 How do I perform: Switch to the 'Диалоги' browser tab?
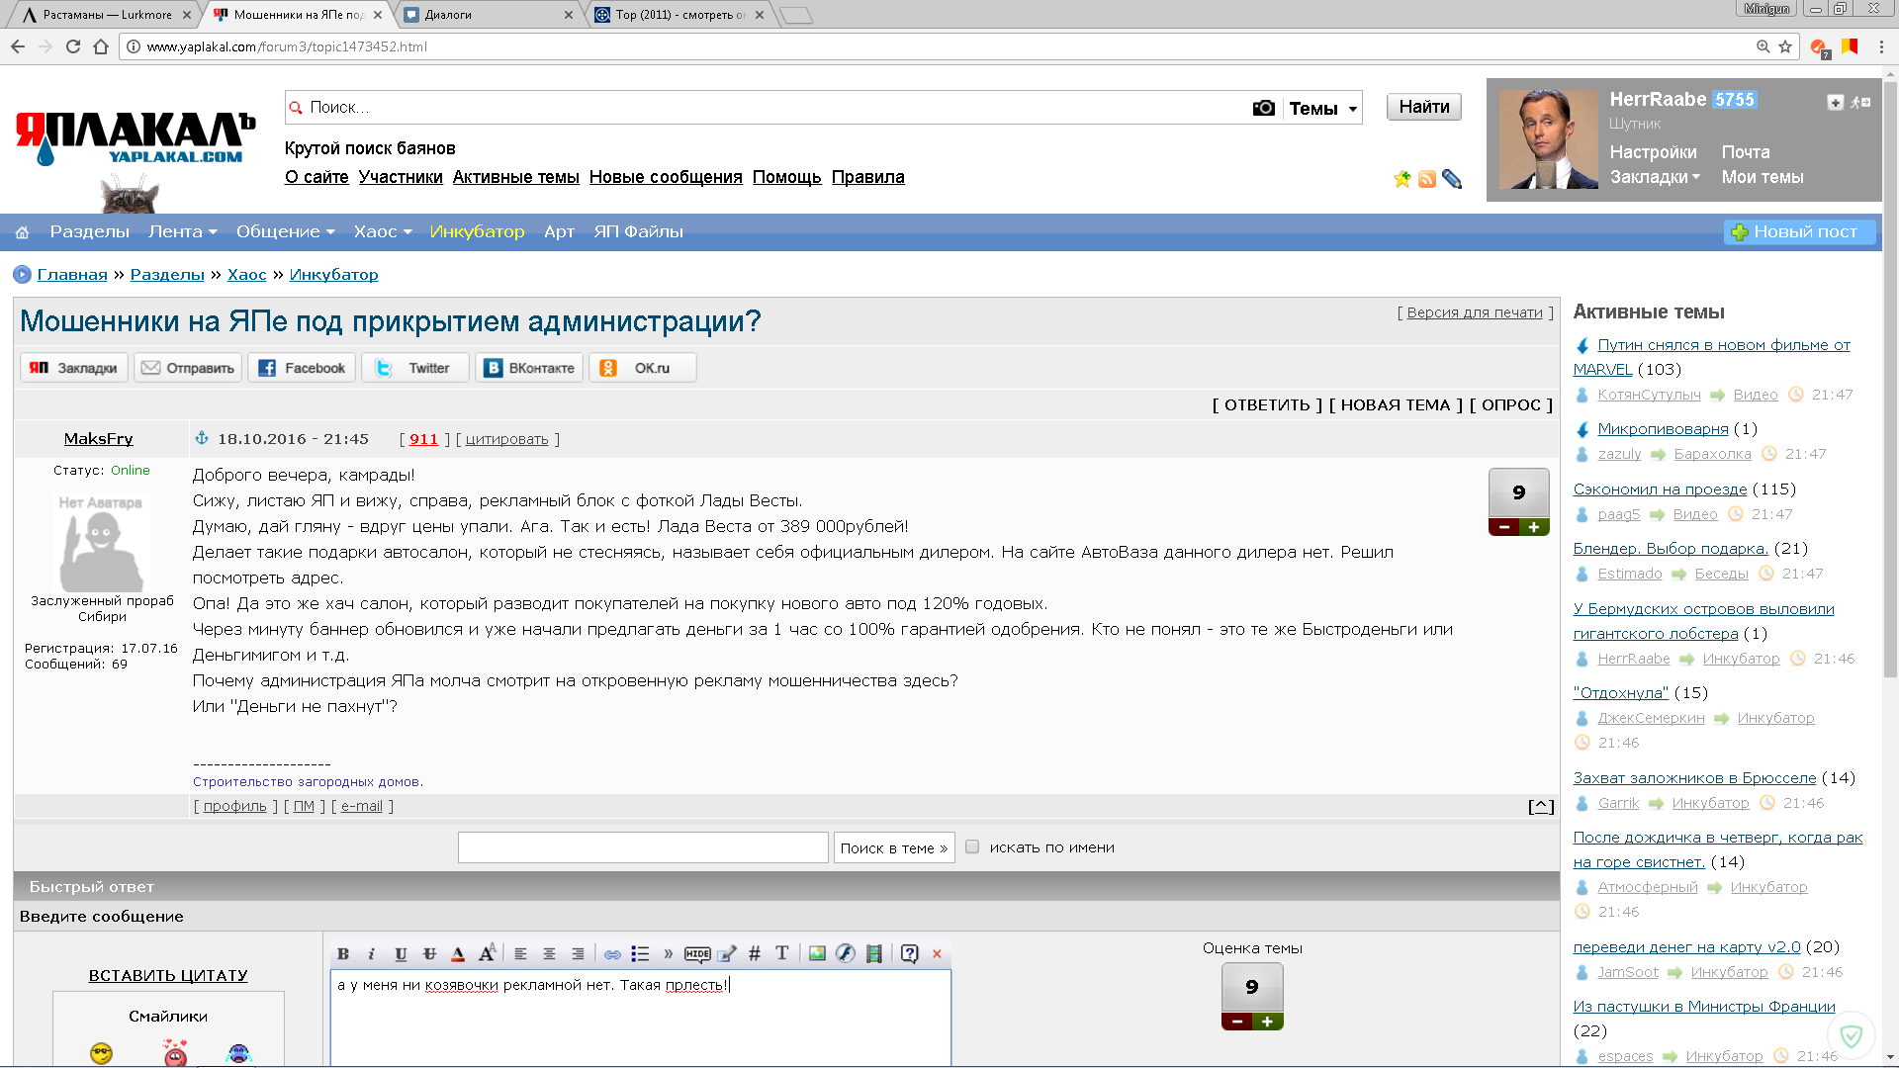coord(489,15)
